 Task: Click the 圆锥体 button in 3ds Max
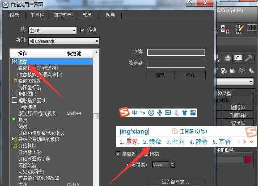[x=238, y=107]
